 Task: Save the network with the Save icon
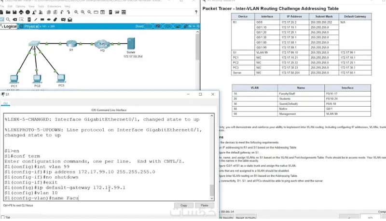pos(14,12)
